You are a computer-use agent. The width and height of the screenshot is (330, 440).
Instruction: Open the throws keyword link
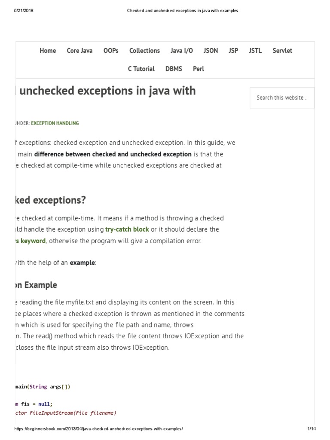click(x=30, y=241)
